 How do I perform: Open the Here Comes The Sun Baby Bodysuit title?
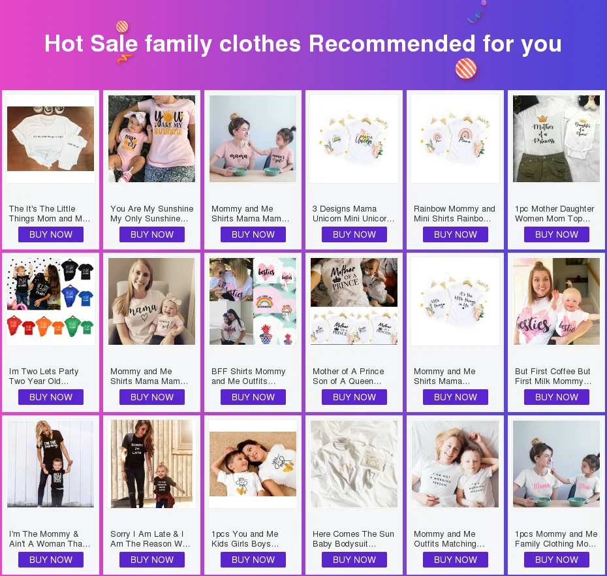353,539
